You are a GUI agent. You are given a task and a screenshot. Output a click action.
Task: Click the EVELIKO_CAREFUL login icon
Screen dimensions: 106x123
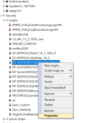[x=10, y=44]
